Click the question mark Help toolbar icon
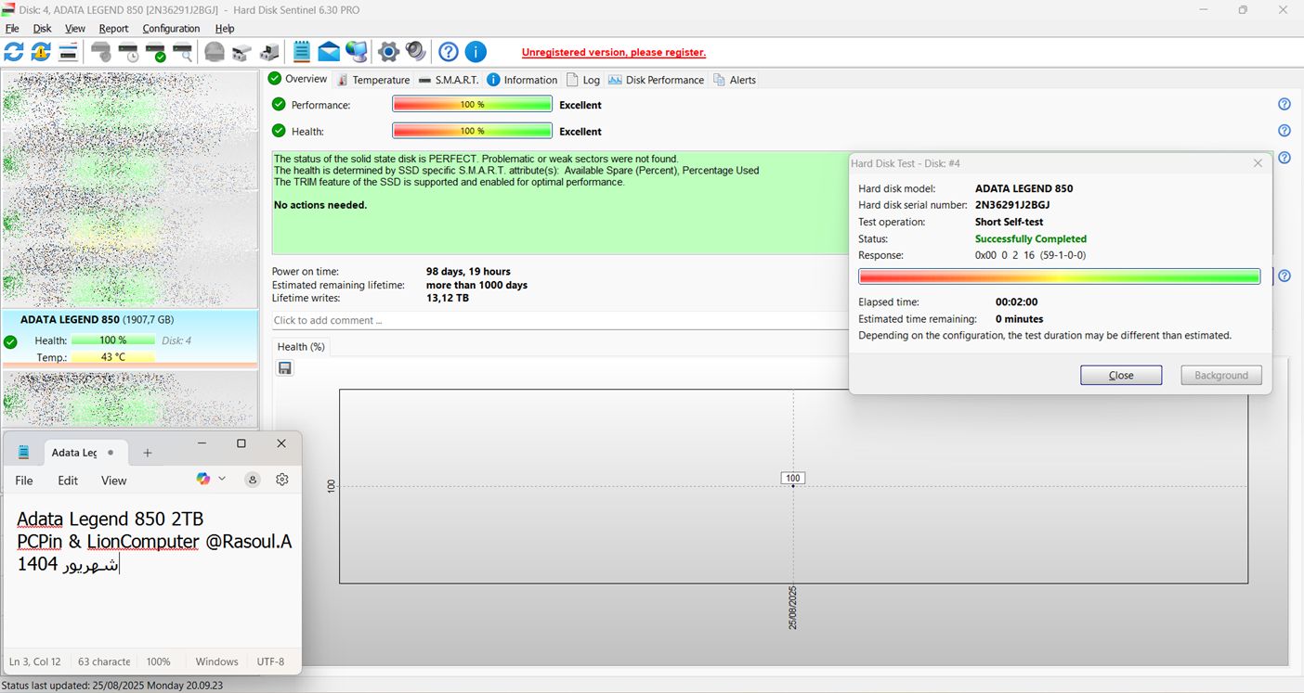Screen dimensions: 1304x693 (x=449, y=52)
